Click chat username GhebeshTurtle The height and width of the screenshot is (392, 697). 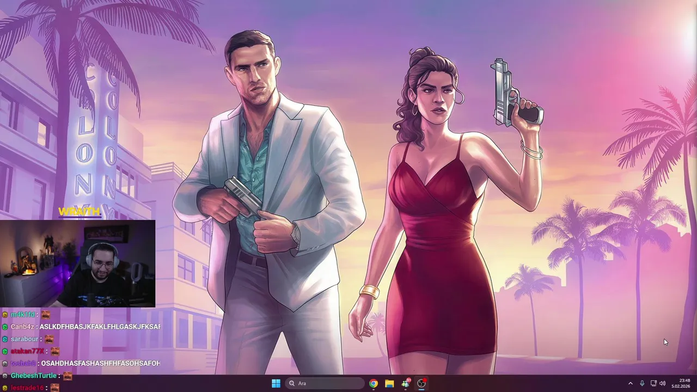(34, 376)
